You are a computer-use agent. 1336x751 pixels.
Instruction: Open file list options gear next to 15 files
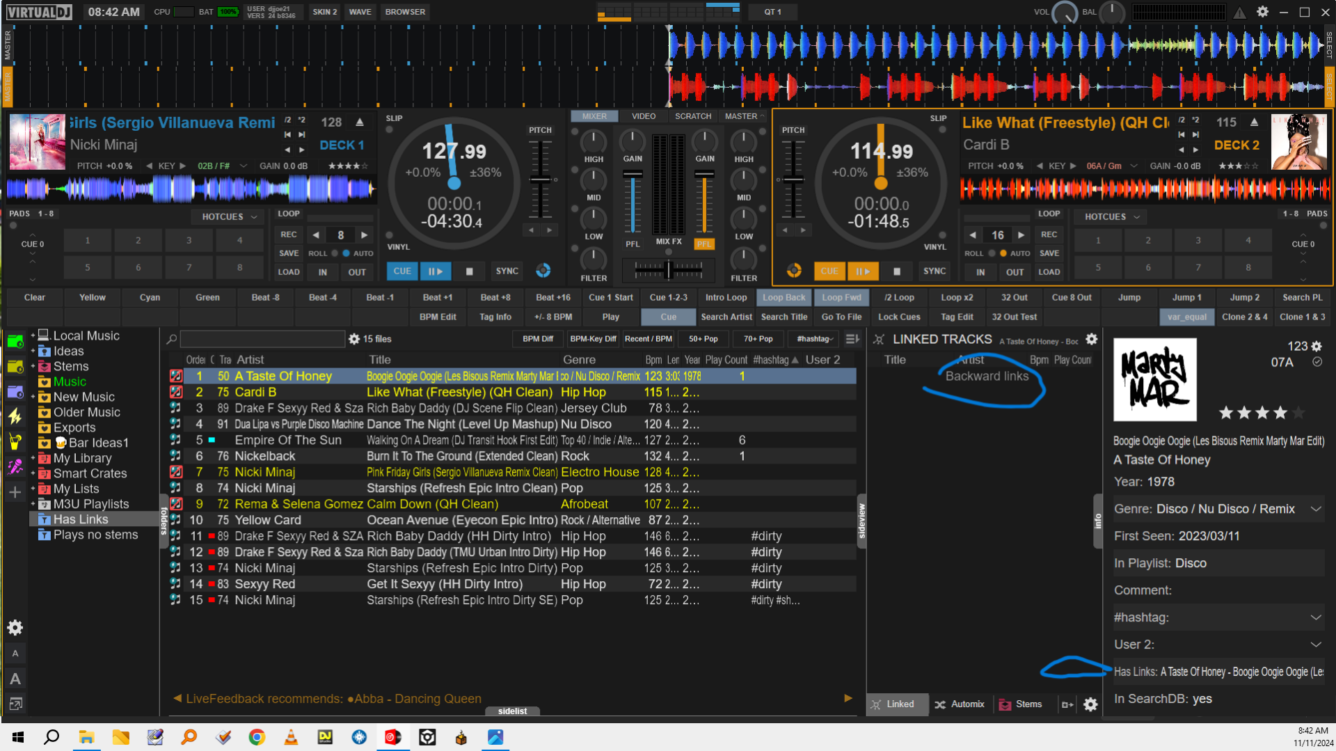[x=354, y=339]
